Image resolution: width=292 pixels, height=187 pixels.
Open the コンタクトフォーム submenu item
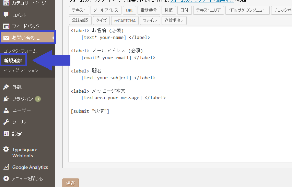20,51
